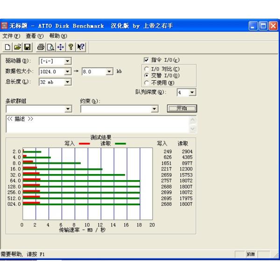The width and height of the screenshot is (280, 280).
Task: Click the New document toolbar icon
Action: 8,47
